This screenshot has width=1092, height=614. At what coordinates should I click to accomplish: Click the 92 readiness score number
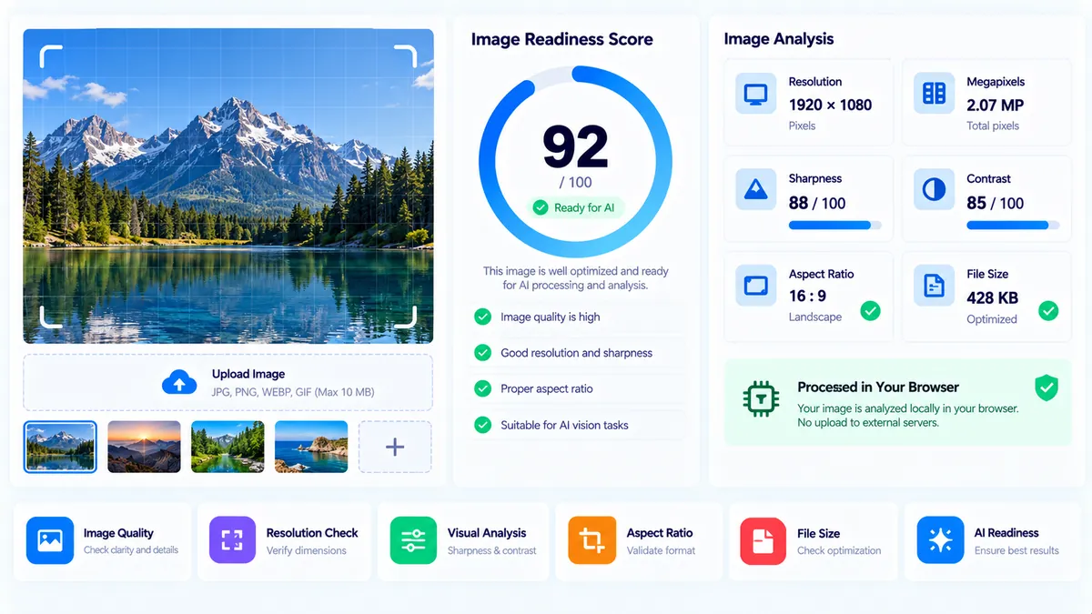575,146
